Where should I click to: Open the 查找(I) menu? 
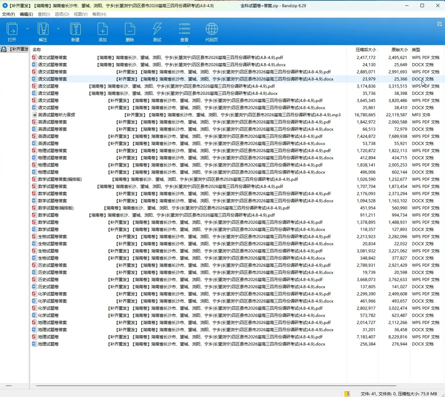point(44,14)
